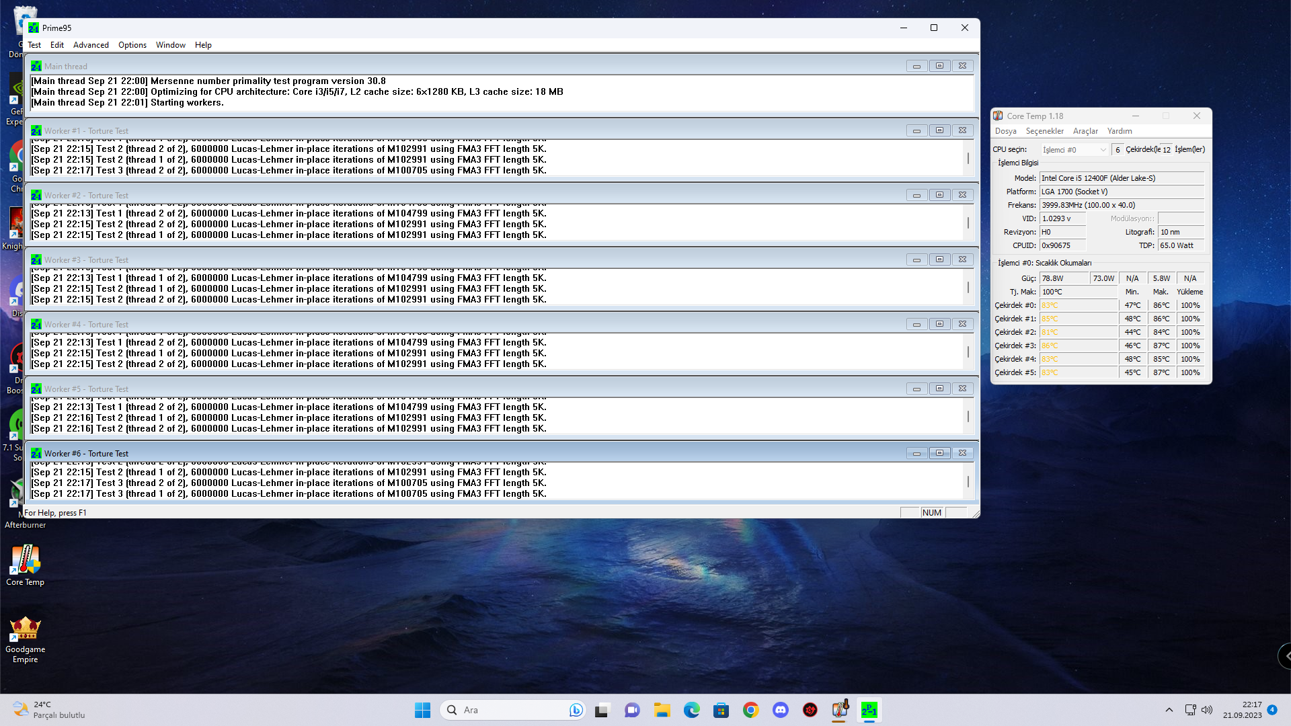Open File Explorer from the taskbar
Image resolution: width=1291 pixels, height=726 pixels.
coord(662,710)
